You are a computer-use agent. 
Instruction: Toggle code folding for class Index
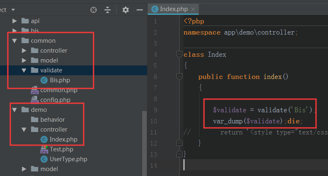tap(179, 54)
